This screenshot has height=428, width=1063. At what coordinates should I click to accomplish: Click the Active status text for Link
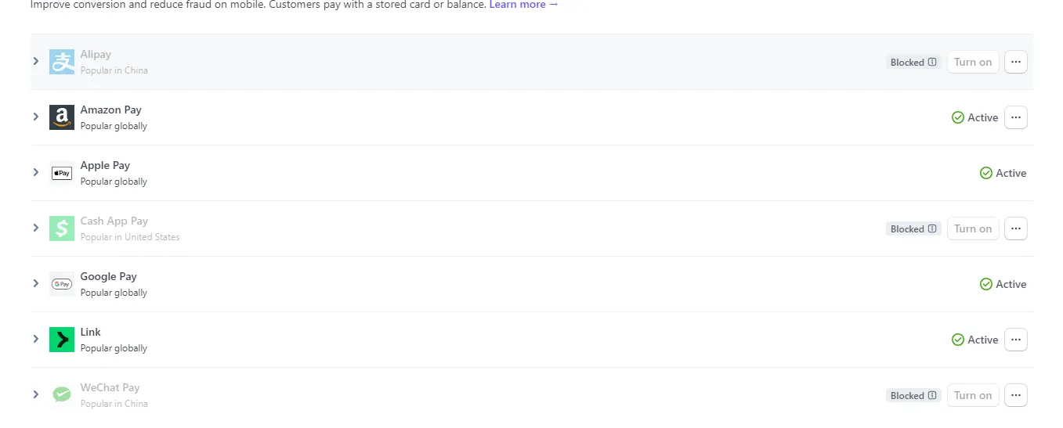(982, 340)
